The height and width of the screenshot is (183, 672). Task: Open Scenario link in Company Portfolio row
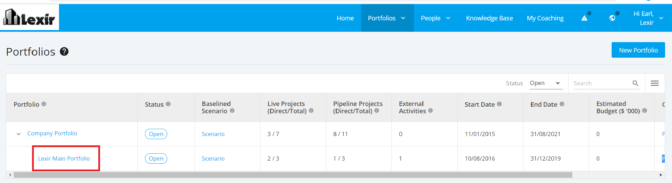[213, 134]
